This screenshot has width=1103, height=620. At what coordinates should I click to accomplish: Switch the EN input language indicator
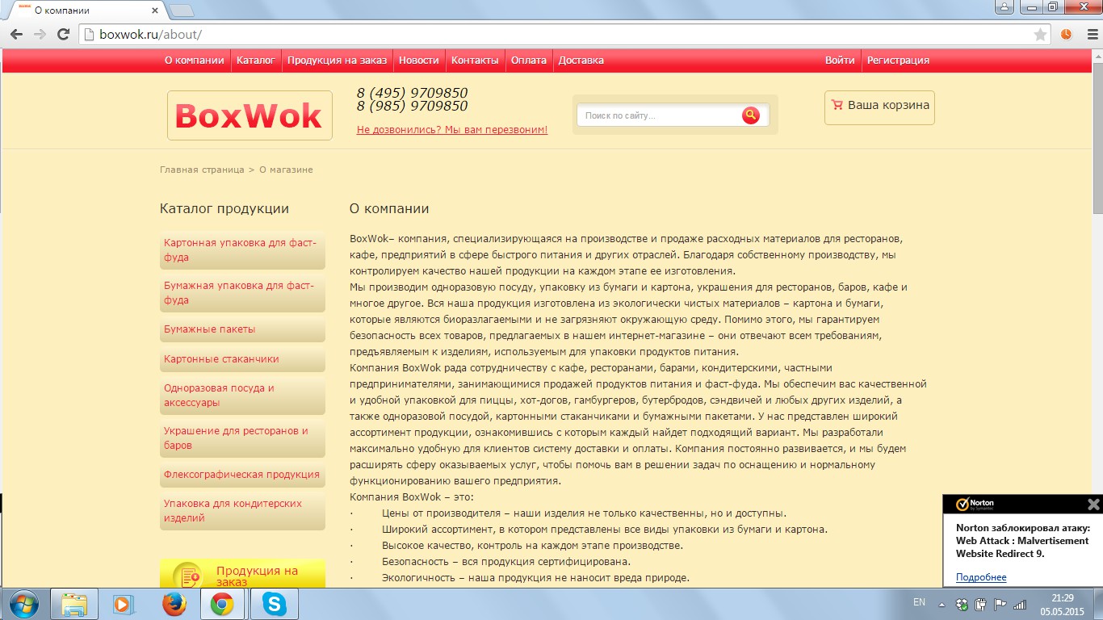pyautogui.click(x=919, y=602)
